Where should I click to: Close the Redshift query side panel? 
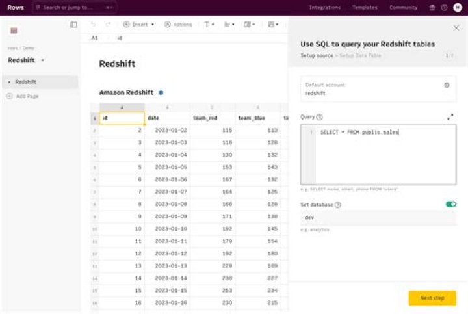click(x=456, y=28)
